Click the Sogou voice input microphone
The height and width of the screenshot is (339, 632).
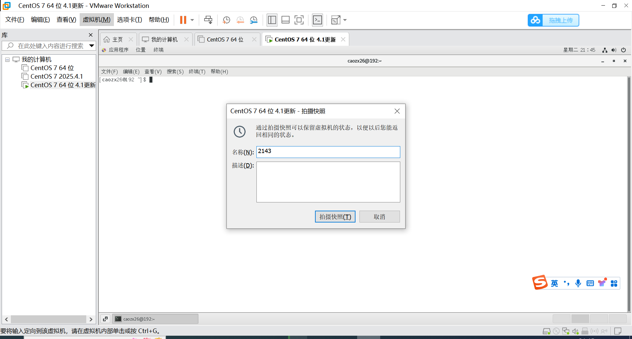click(578, 283)
